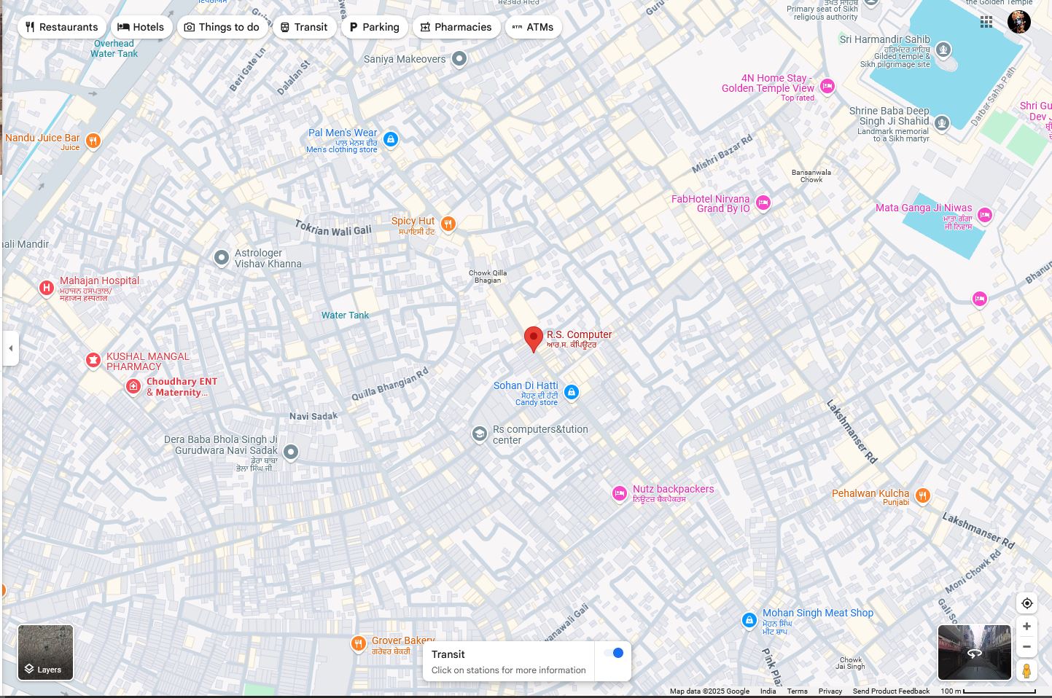
Task: Select the Saniya Makeovers map marker
Action: click(459, 59)
